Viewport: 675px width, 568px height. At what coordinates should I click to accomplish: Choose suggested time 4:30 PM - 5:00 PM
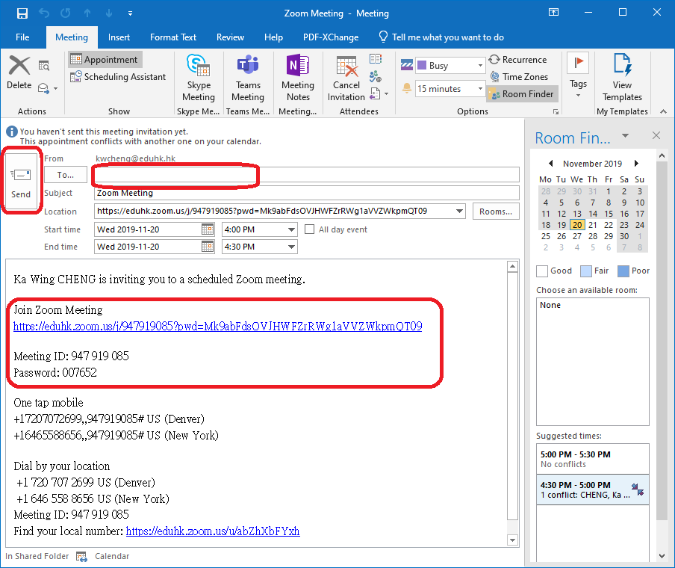[x=593, y=490]
